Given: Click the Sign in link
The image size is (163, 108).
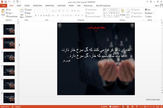Looking at the screenshot, I should pyautogui.click(x=157, y=6).
